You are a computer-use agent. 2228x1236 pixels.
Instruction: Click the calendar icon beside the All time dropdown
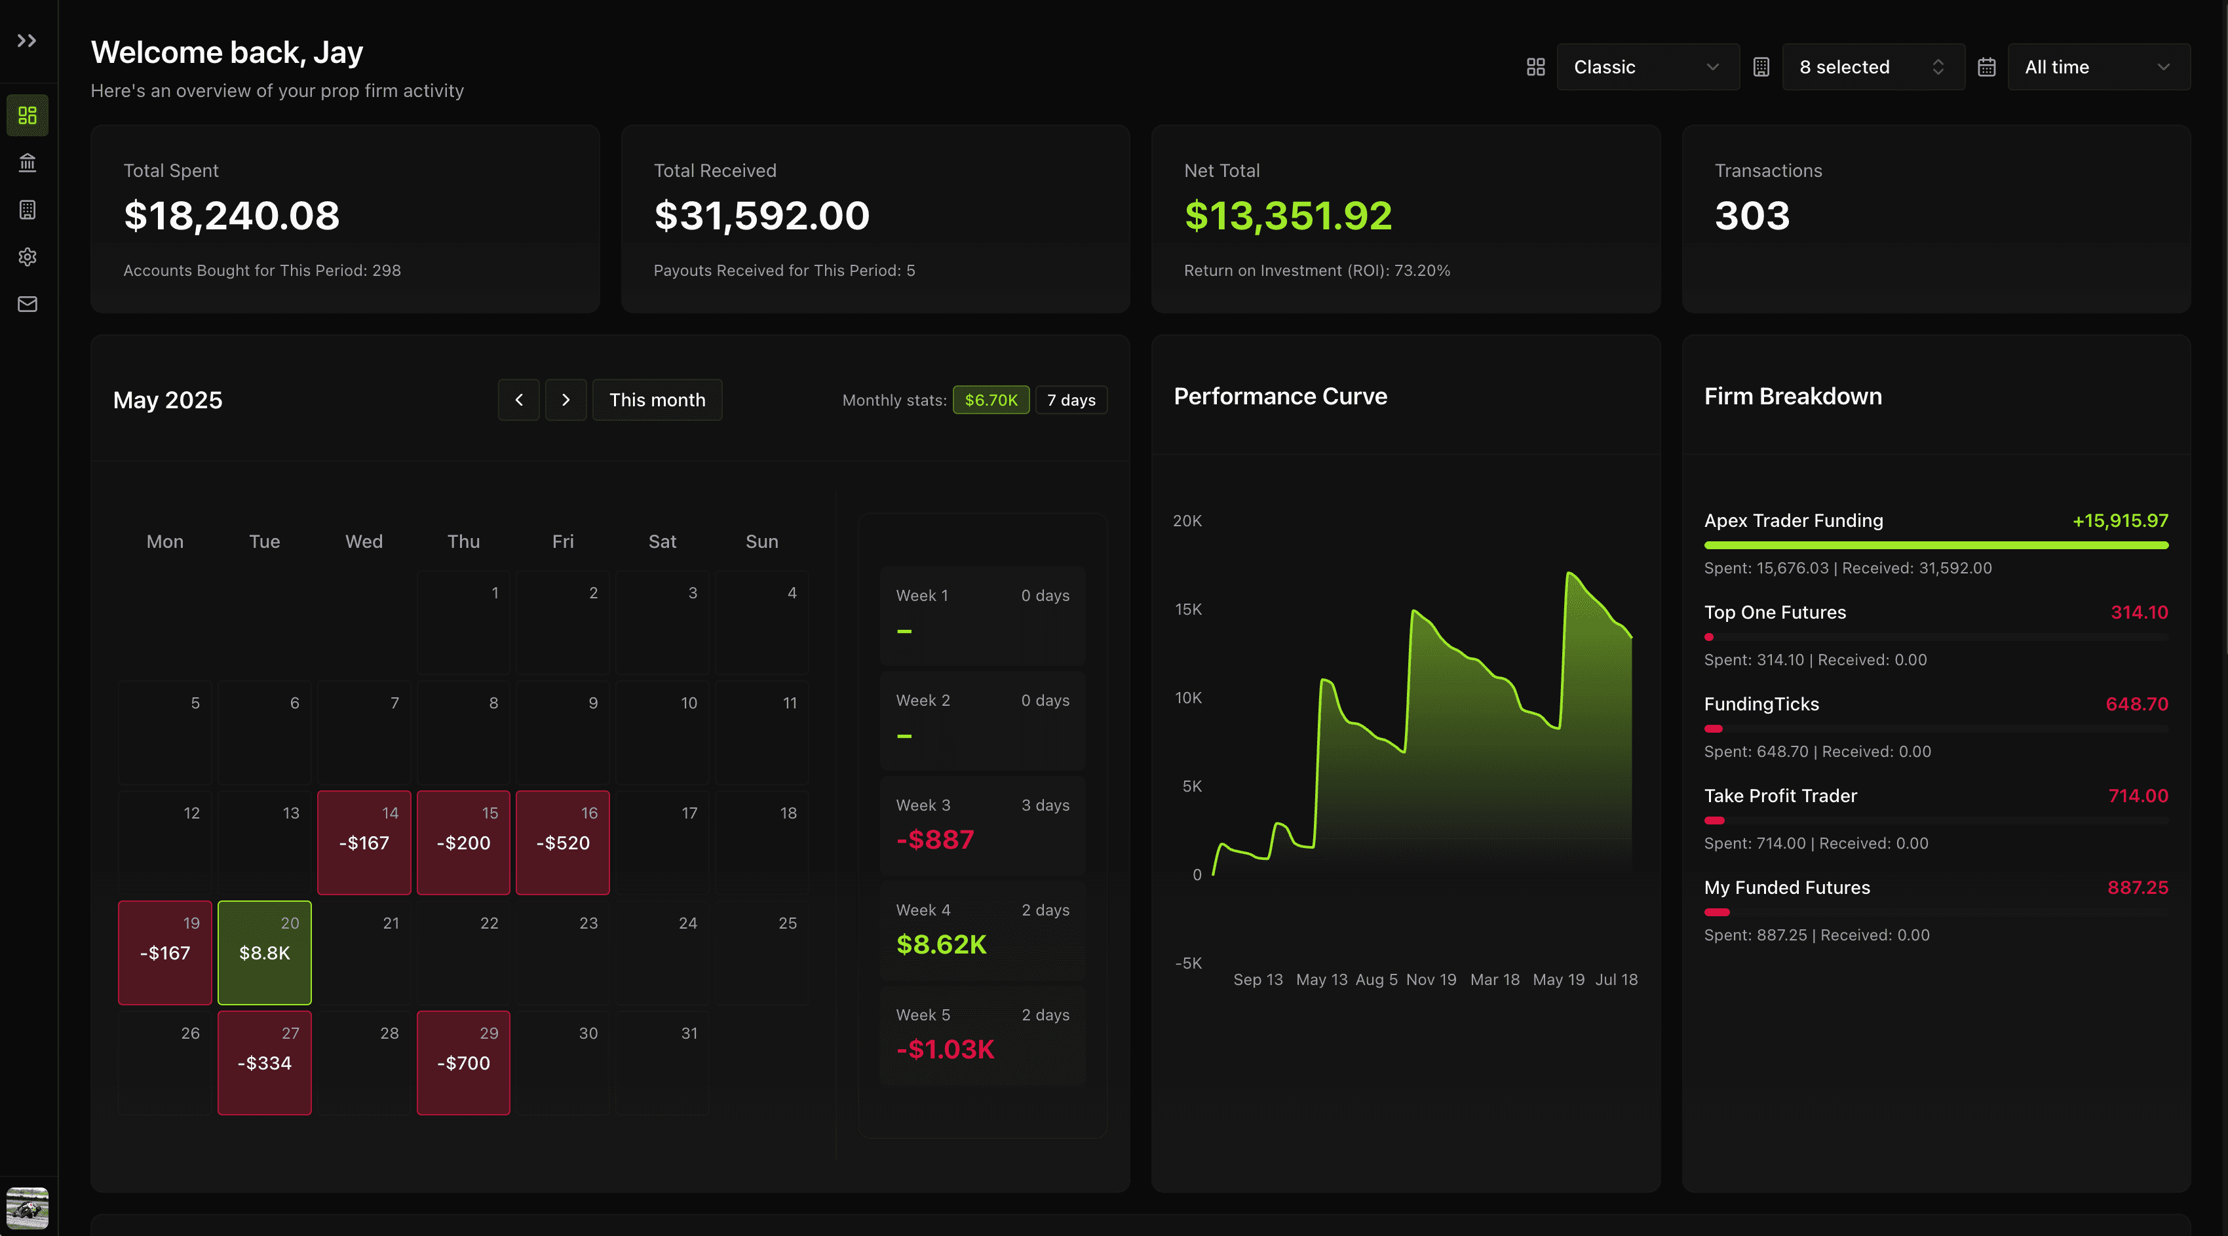[1986, 67]
